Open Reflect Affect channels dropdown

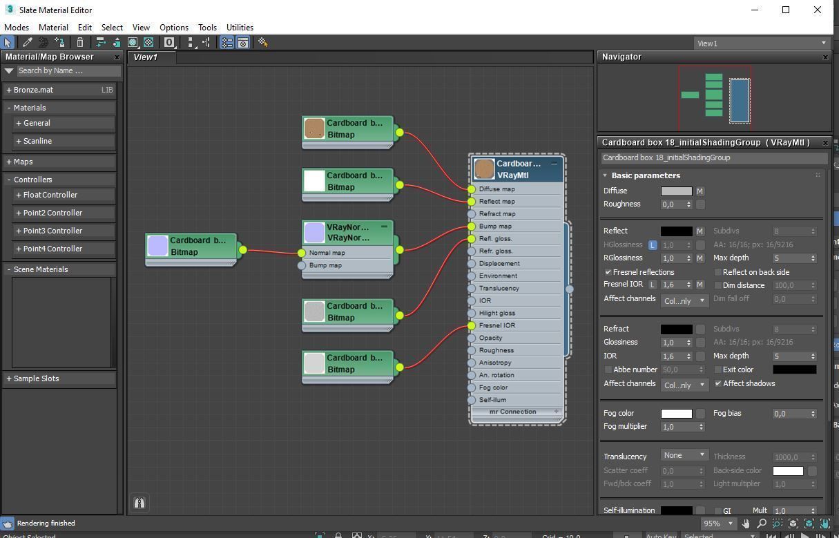pos(684,300)
